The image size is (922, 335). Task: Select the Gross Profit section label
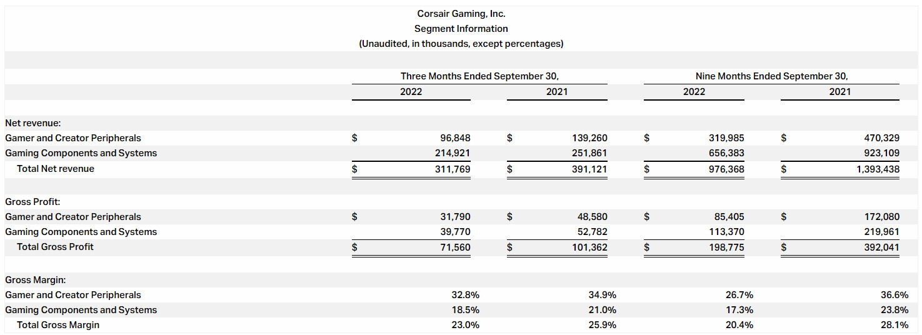click(x=33, y=202)
